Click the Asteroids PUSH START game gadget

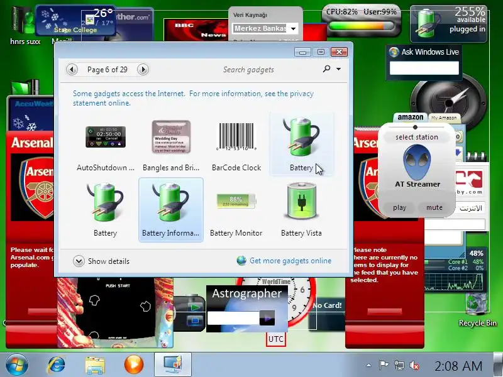click(x=116, y=313)
